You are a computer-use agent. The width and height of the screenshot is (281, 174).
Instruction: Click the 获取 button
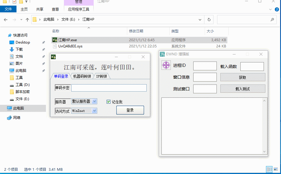click(243, 77)
